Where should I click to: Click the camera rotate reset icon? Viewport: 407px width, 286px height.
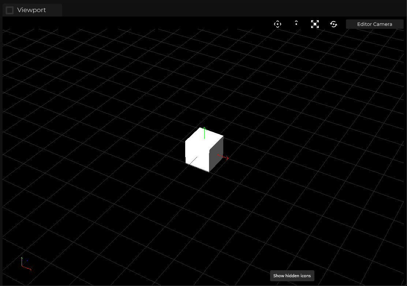pos(333,24)
